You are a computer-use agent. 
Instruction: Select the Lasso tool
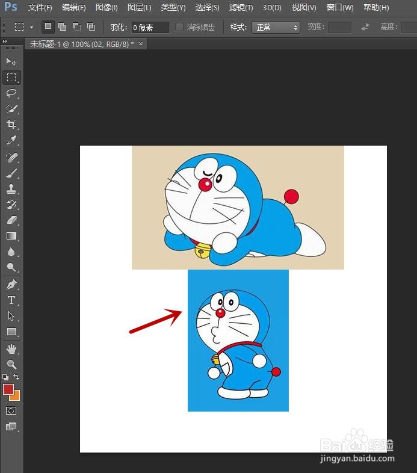11,93
